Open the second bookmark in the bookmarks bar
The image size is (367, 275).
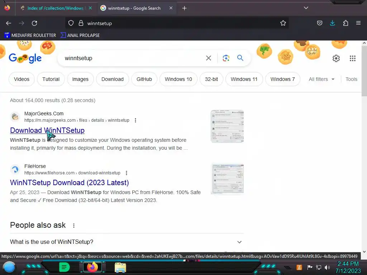point(80,35)
